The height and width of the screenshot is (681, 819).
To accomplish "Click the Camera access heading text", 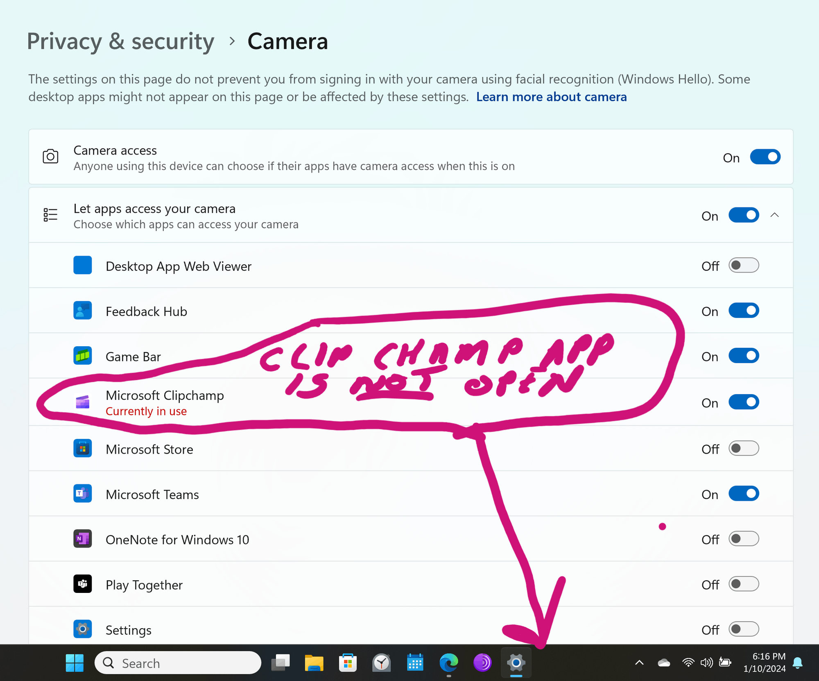I will pos(115,150).
